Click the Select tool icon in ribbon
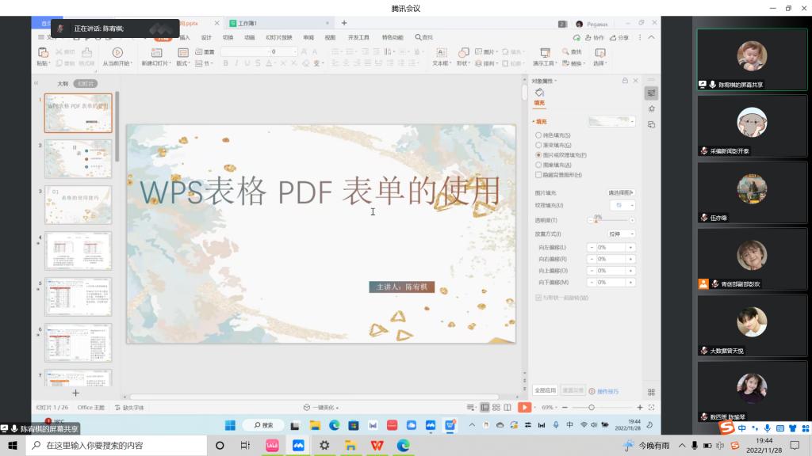This screenshot has height=456, width=812. 600,53
